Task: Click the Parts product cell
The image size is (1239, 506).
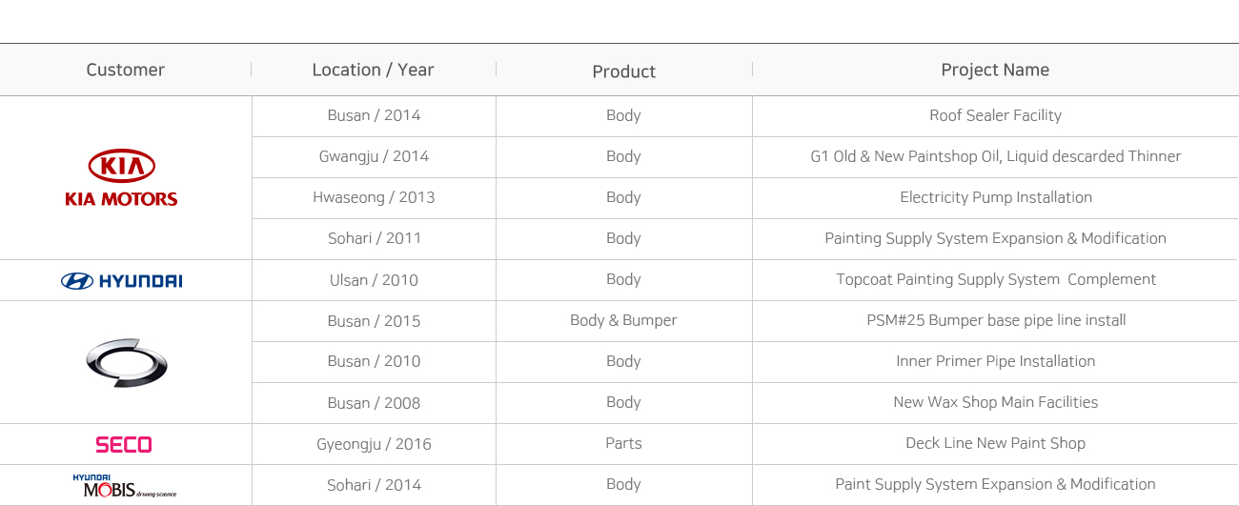Action: [x=623, y=443]
